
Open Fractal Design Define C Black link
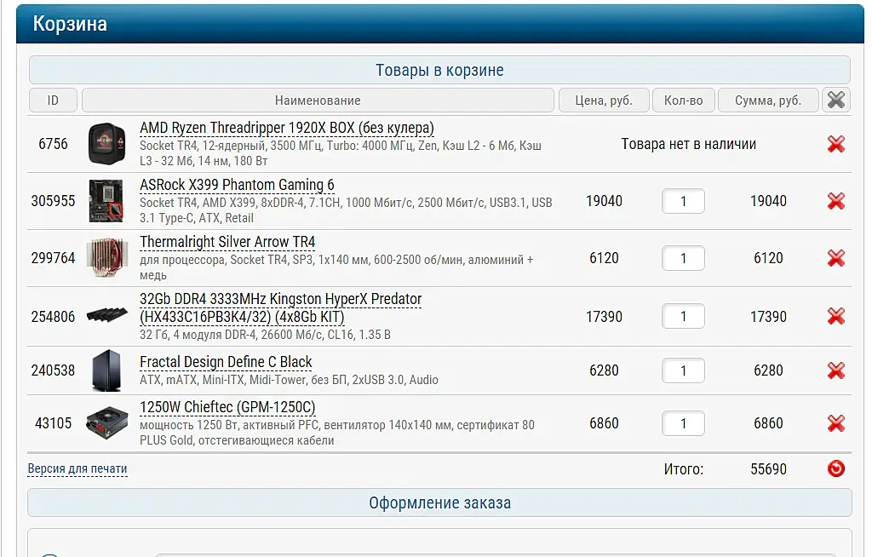(x=226, y=362)
